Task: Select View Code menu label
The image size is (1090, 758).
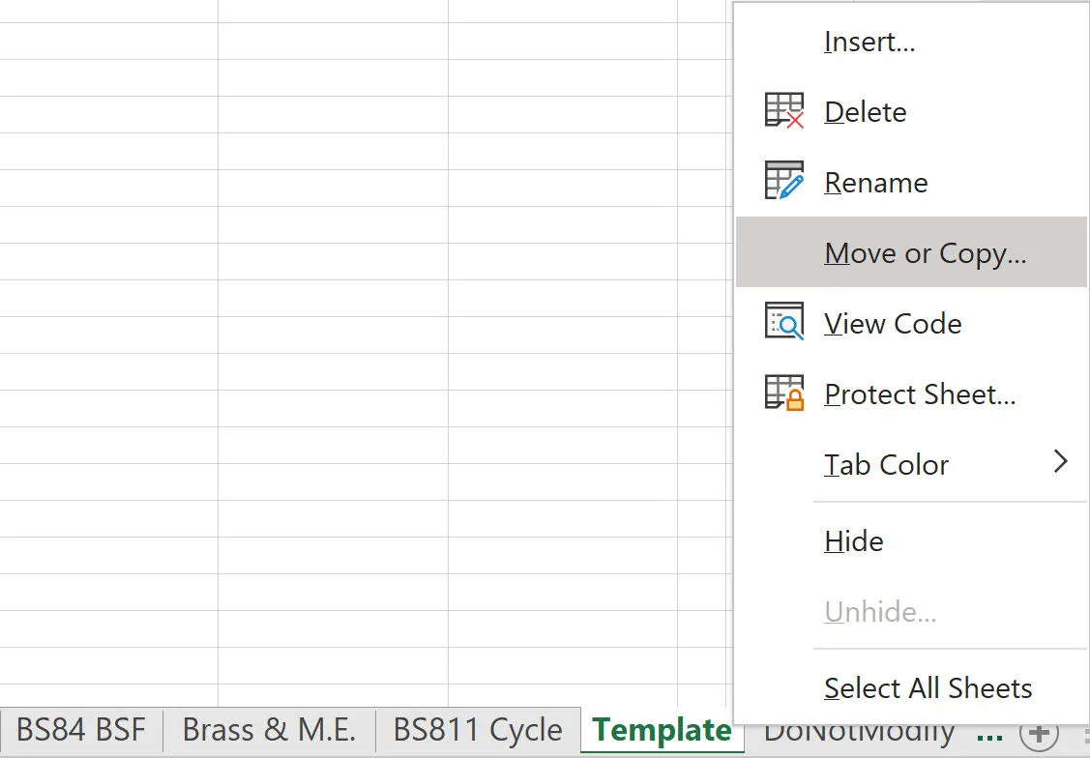Action: (x=893, y=323)
